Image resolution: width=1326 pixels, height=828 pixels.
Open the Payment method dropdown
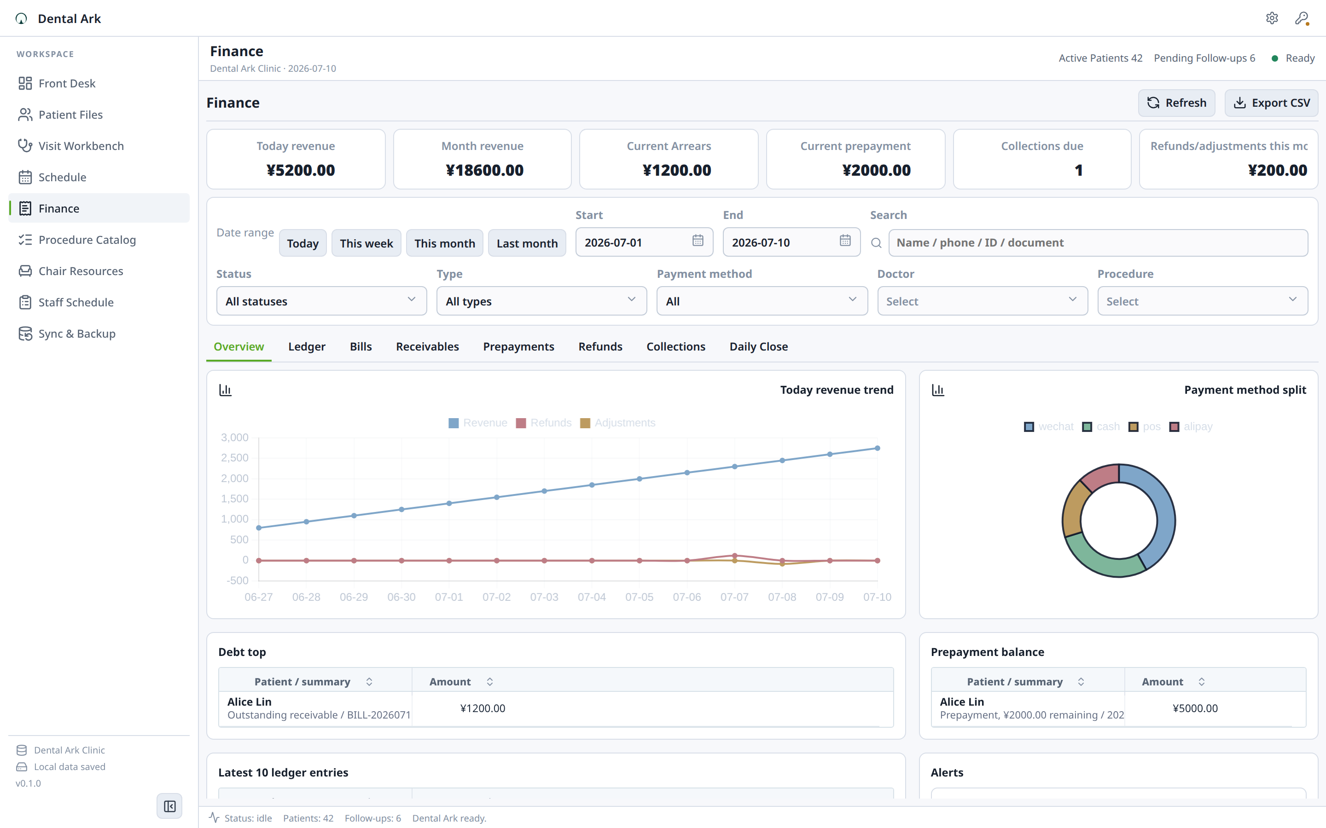(x=762, y=301)
